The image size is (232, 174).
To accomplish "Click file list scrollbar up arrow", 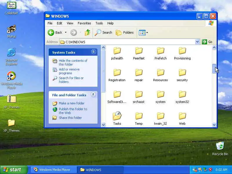I will click(x=214, y=48).
